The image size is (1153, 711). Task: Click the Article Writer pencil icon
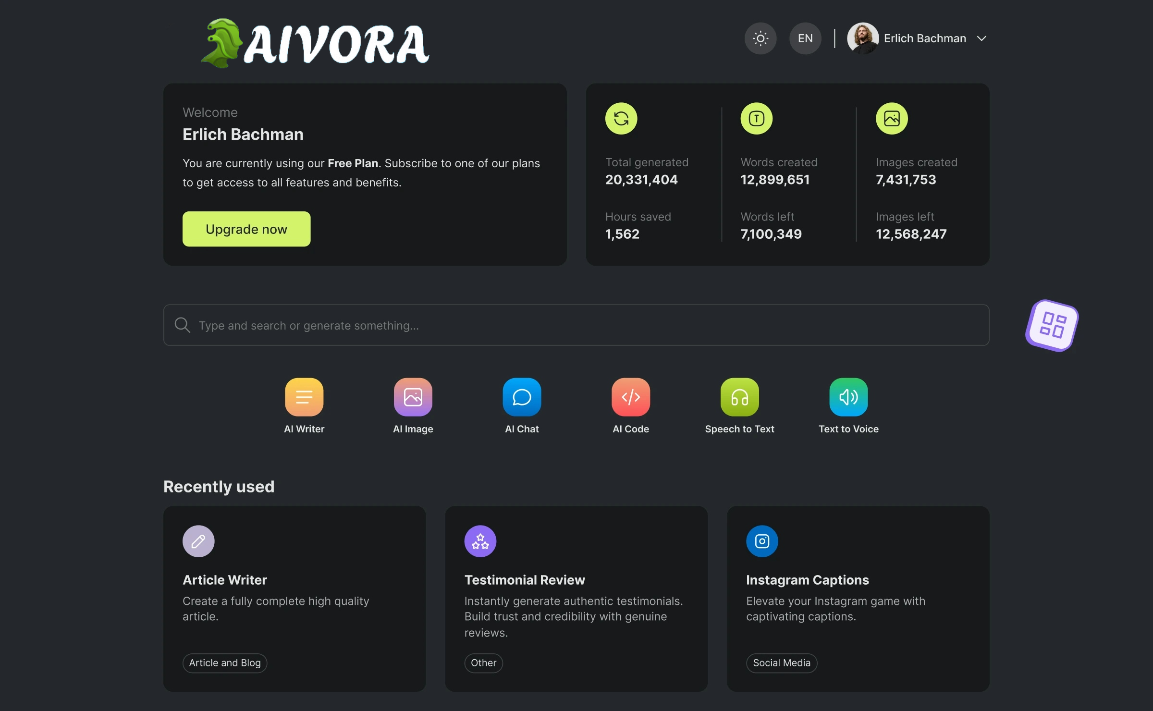pyautogui.click(x=198, y=541)
